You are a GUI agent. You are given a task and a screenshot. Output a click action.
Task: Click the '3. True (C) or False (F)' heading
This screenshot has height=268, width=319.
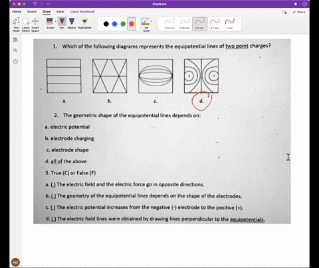click(x=70, y=173)
